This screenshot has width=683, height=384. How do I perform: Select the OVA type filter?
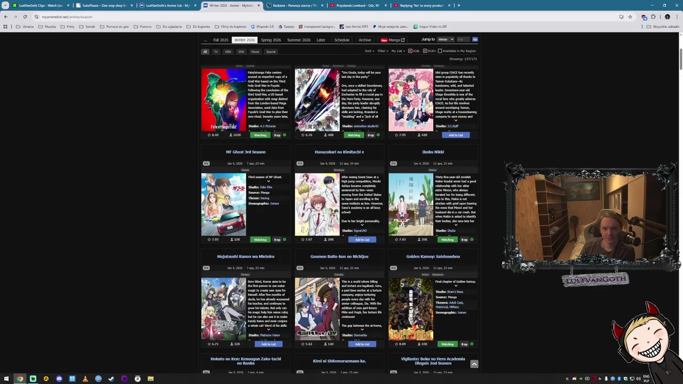click(241, 52)
